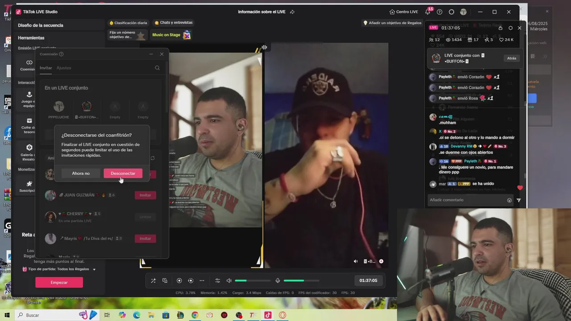Open the TikTok LIVE Studio settings gear

pos(451,12)
